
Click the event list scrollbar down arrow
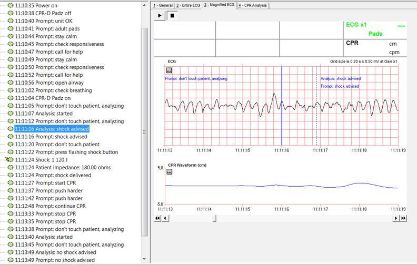[x=144, y=259]
